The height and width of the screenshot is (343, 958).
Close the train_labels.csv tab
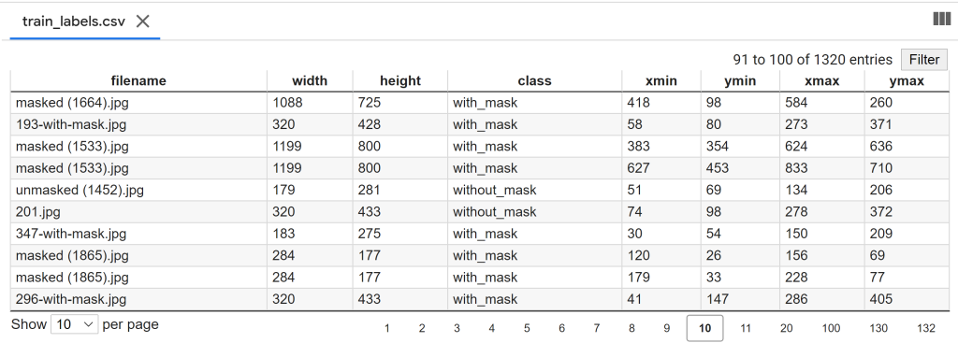(142, 21)
